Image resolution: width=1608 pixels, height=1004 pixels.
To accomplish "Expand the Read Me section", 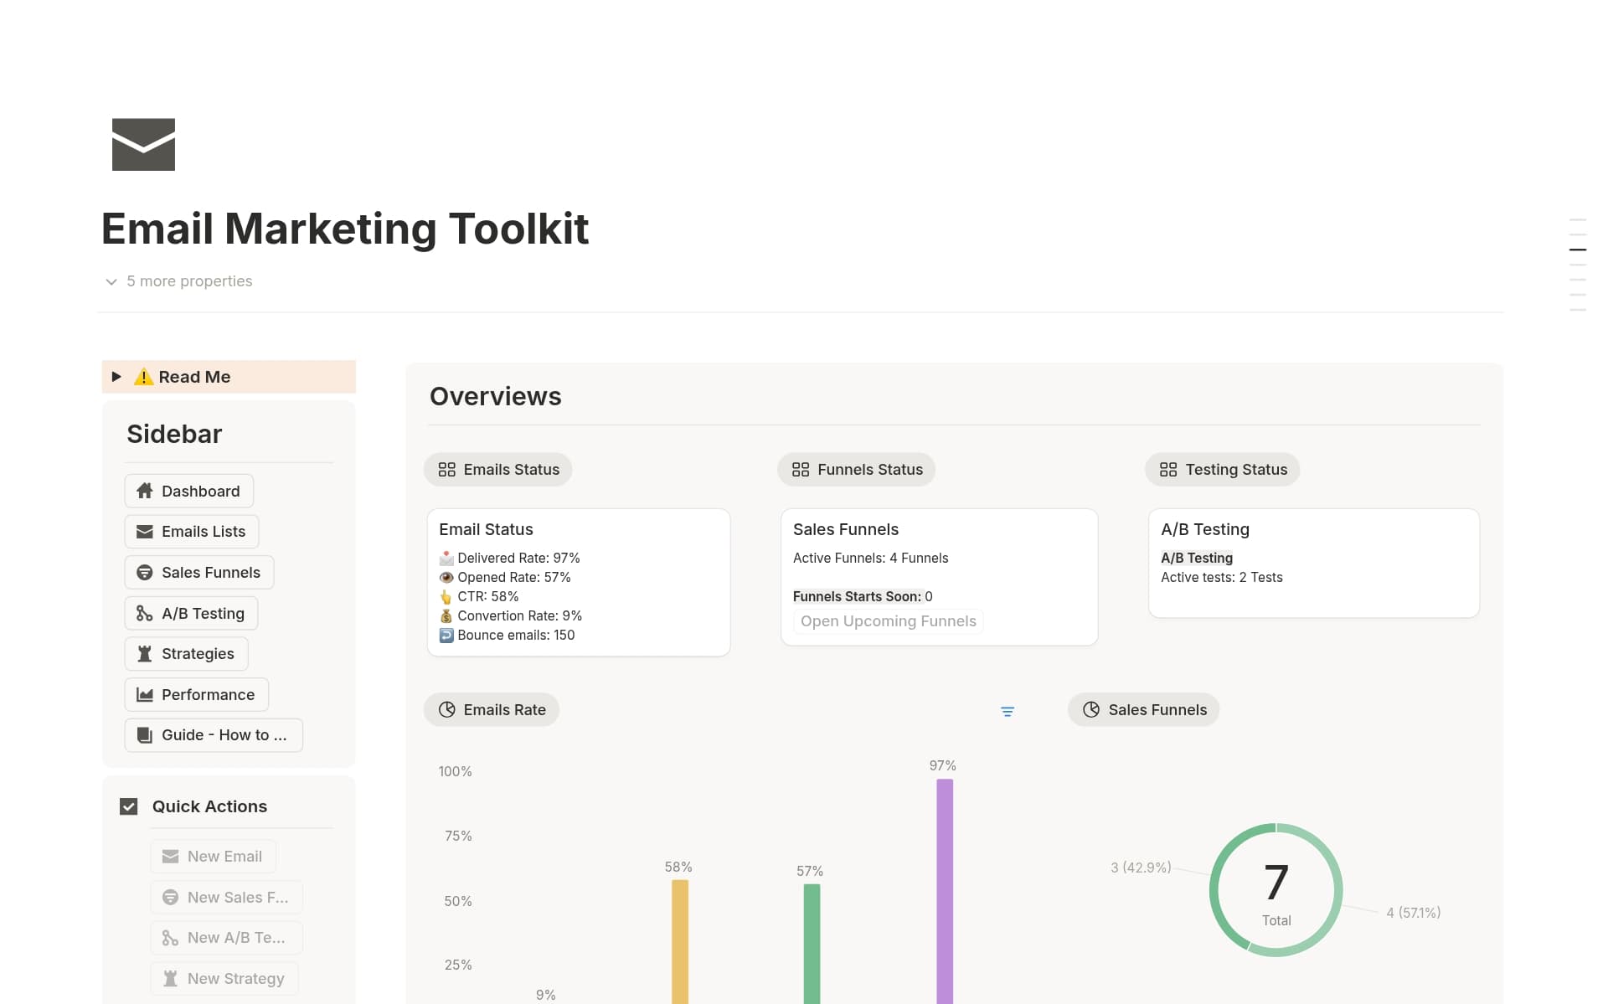I will (116, 376).
